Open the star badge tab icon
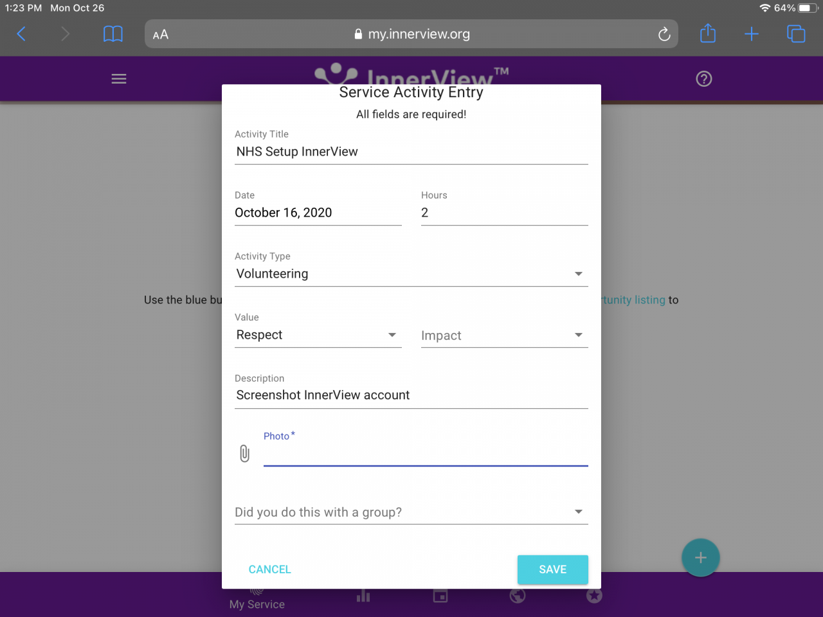Screen dimensions: 823x617 pos(595,596)
